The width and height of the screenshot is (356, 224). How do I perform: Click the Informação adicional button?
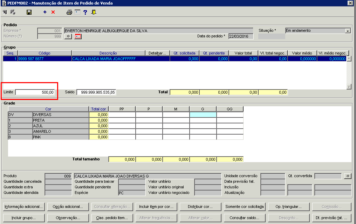click(24, 207)
